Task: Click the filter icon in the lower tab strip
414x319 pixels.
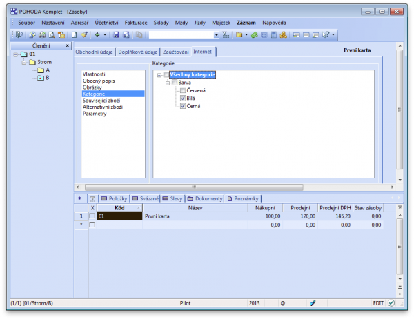Action: pos(92,199)
